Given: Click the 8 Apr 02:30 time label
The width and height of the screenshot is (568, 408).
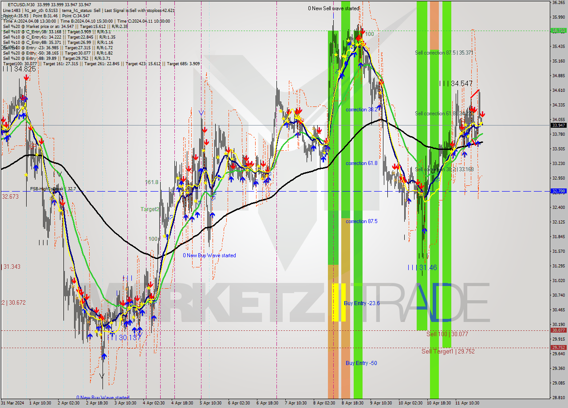Looking at the screenshot, I should coord(324,403).
